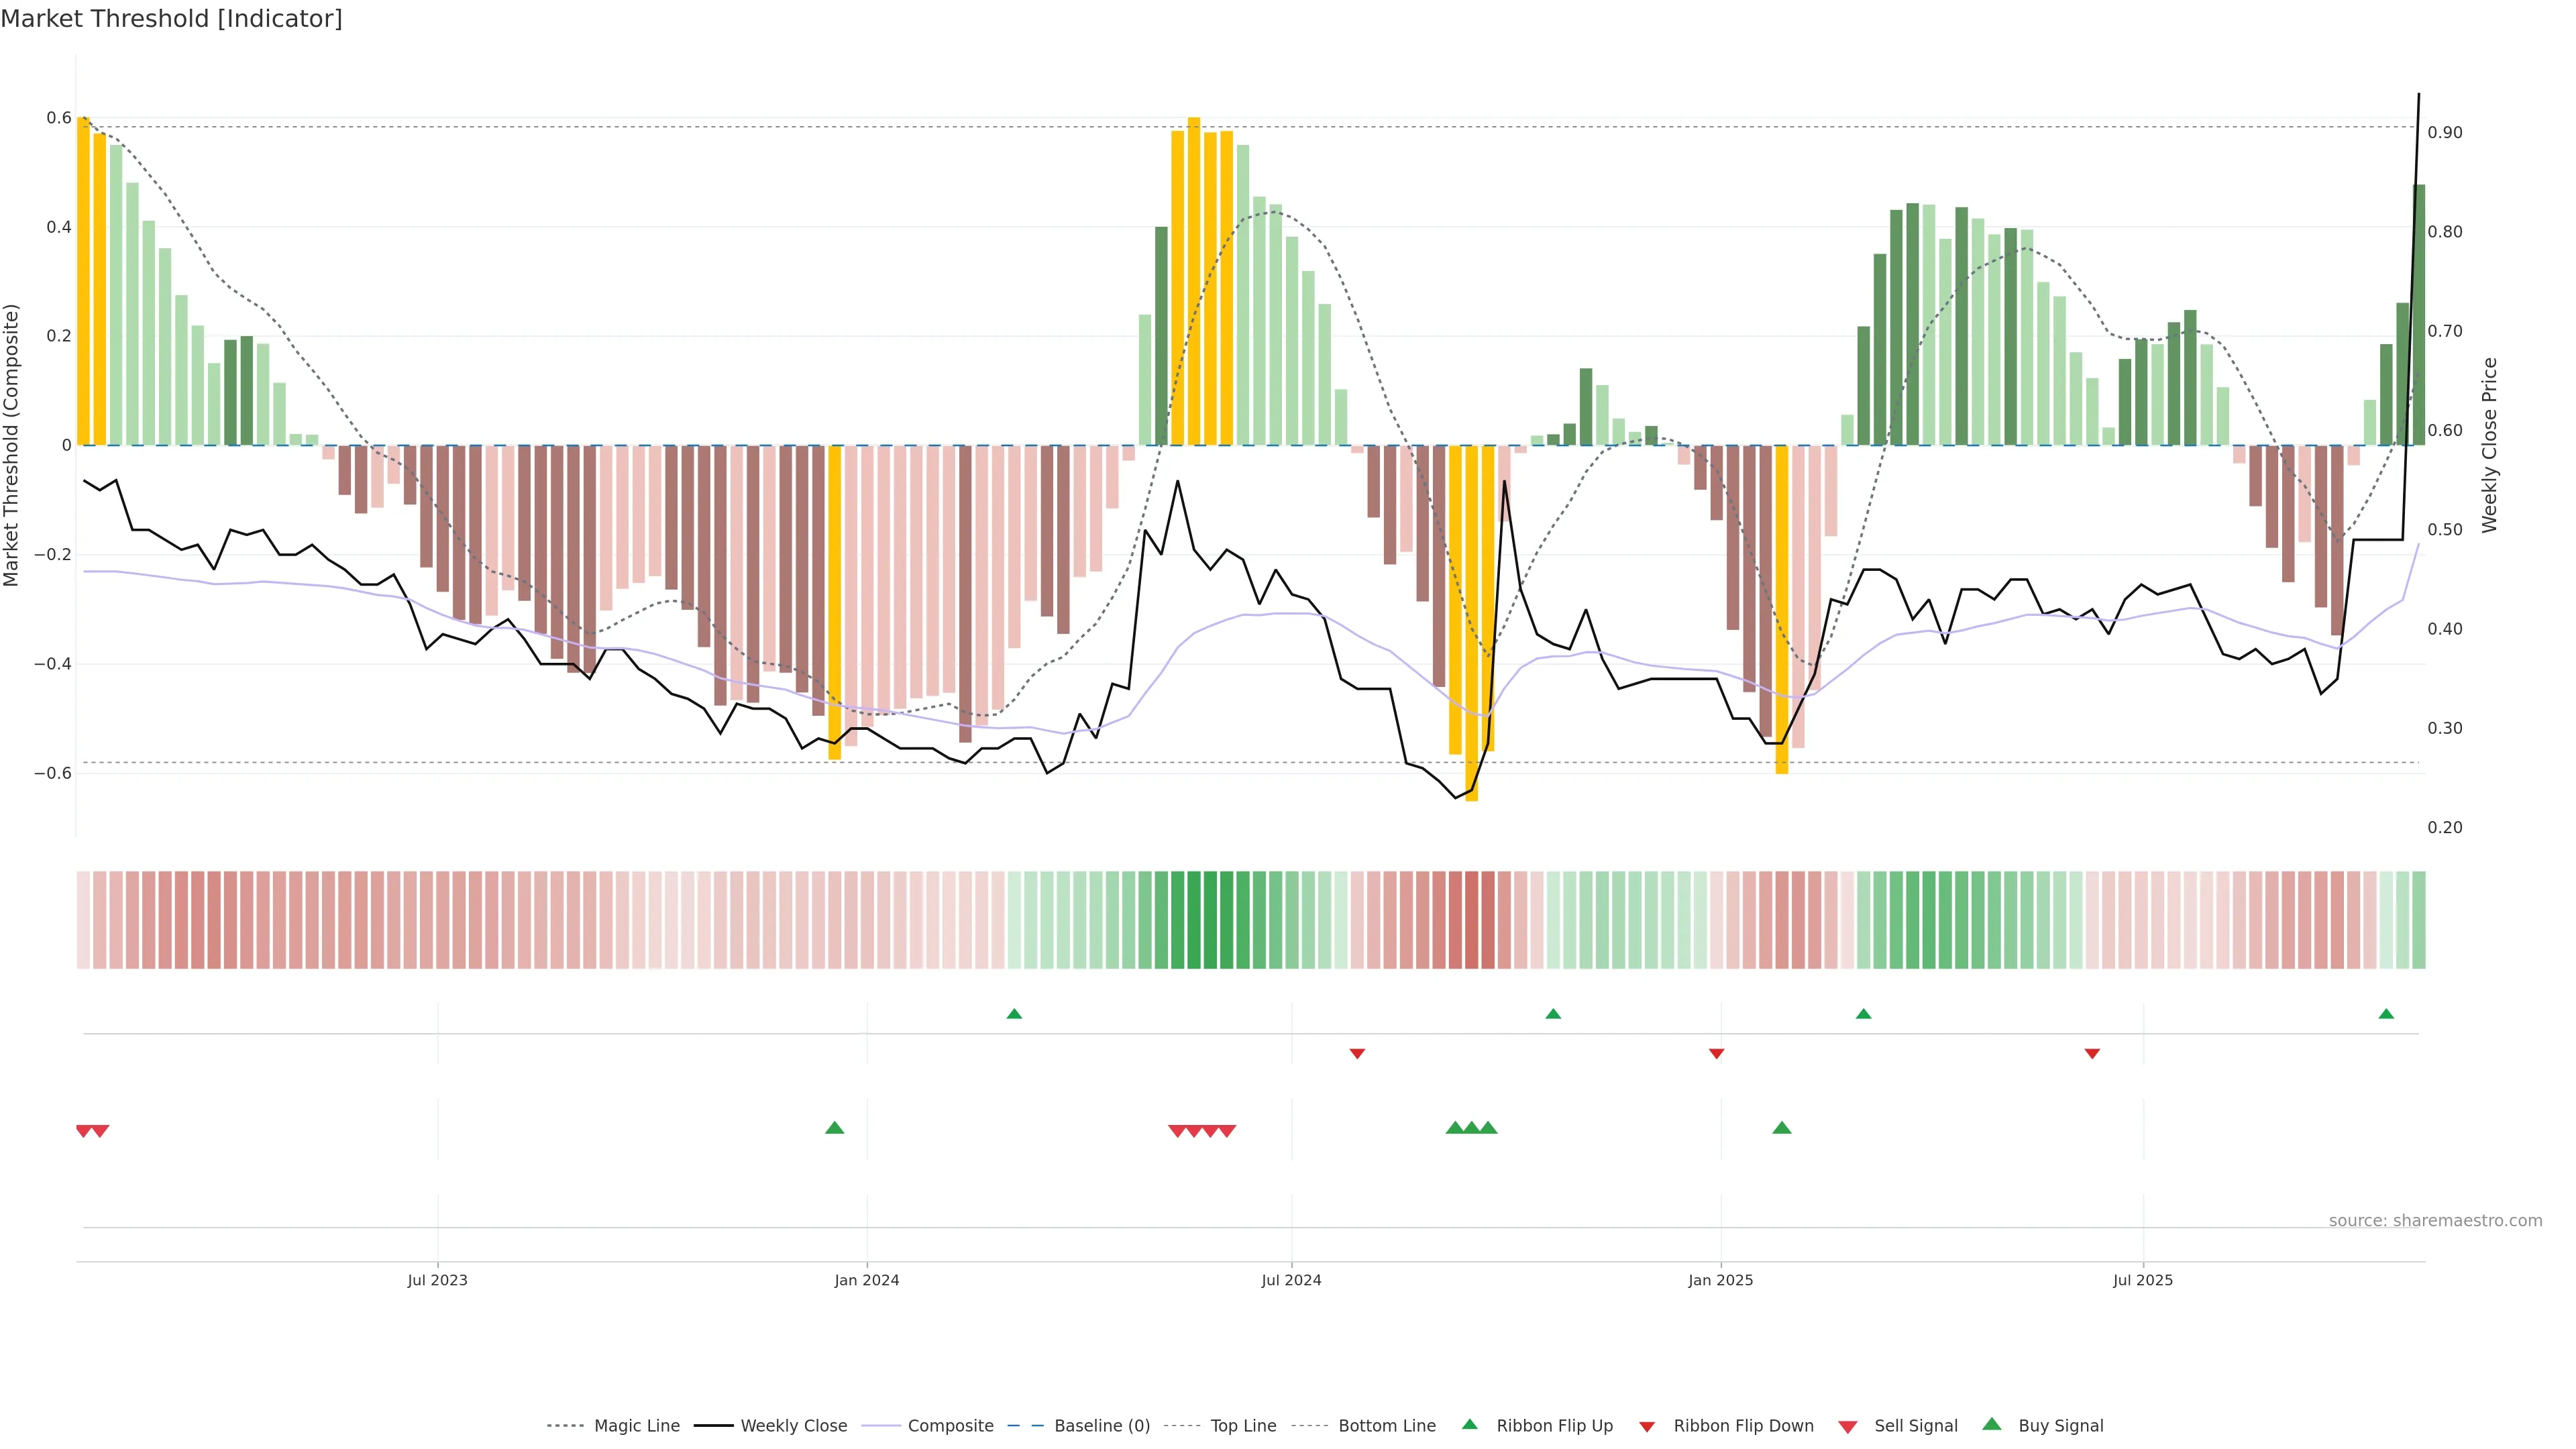Click the buy signal triangle just after Jan 2025
This screenshot has width=2576, height=1449.
(x=1781, y=1128)
